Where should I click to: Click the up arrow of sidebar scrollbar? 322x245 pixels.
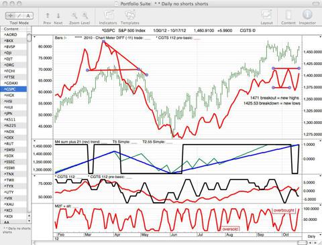[x=29, y=216]
